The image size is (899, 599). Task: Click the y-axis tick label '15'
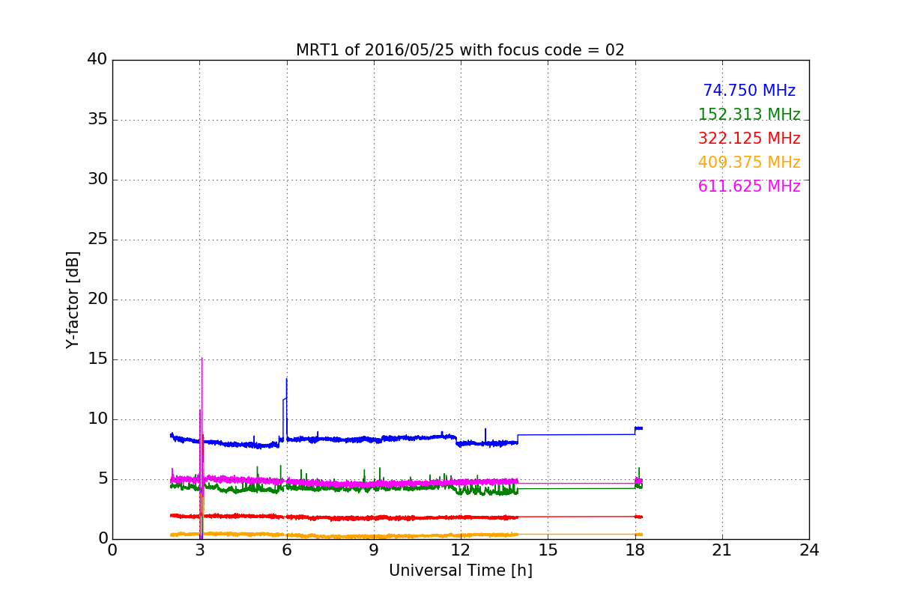click(97, 359)
